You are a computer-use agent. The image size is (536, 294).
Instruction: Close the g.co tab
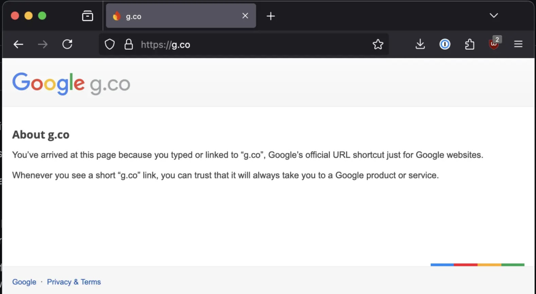pyautogui.click(x=245, y=16)
